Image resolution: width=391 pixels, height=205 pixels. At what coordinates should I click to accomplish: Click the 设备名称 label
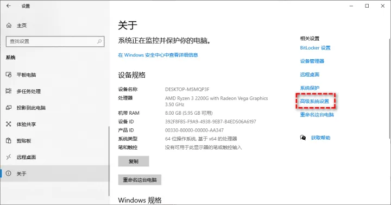pyautogui.click(x=128, y=89)
